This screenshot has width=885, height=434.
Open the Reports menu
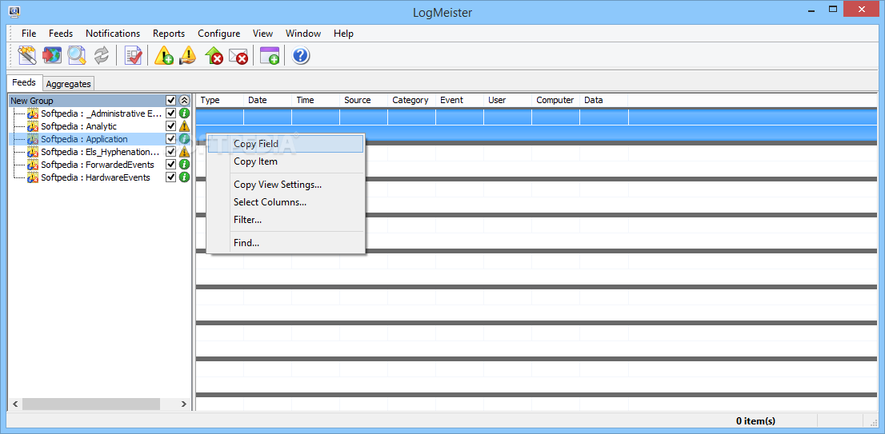[169, 34]
